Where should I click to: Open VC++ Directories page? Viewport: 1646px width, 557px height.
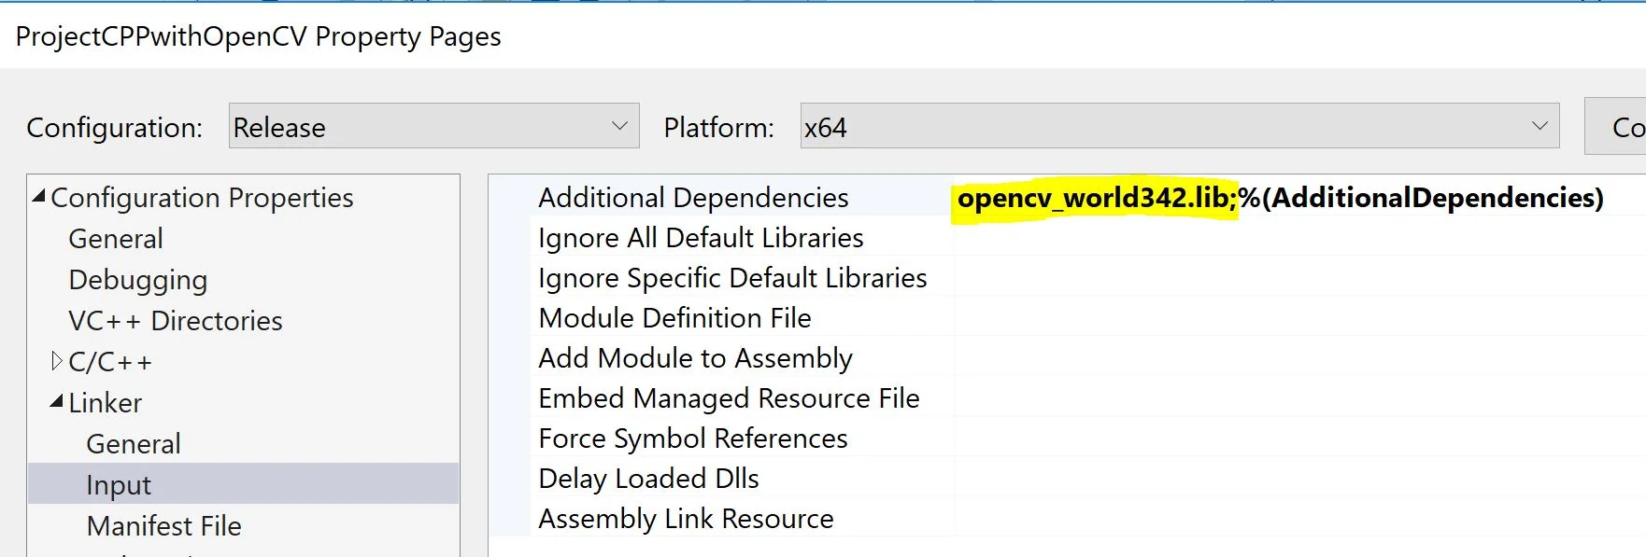coord(176,321)
